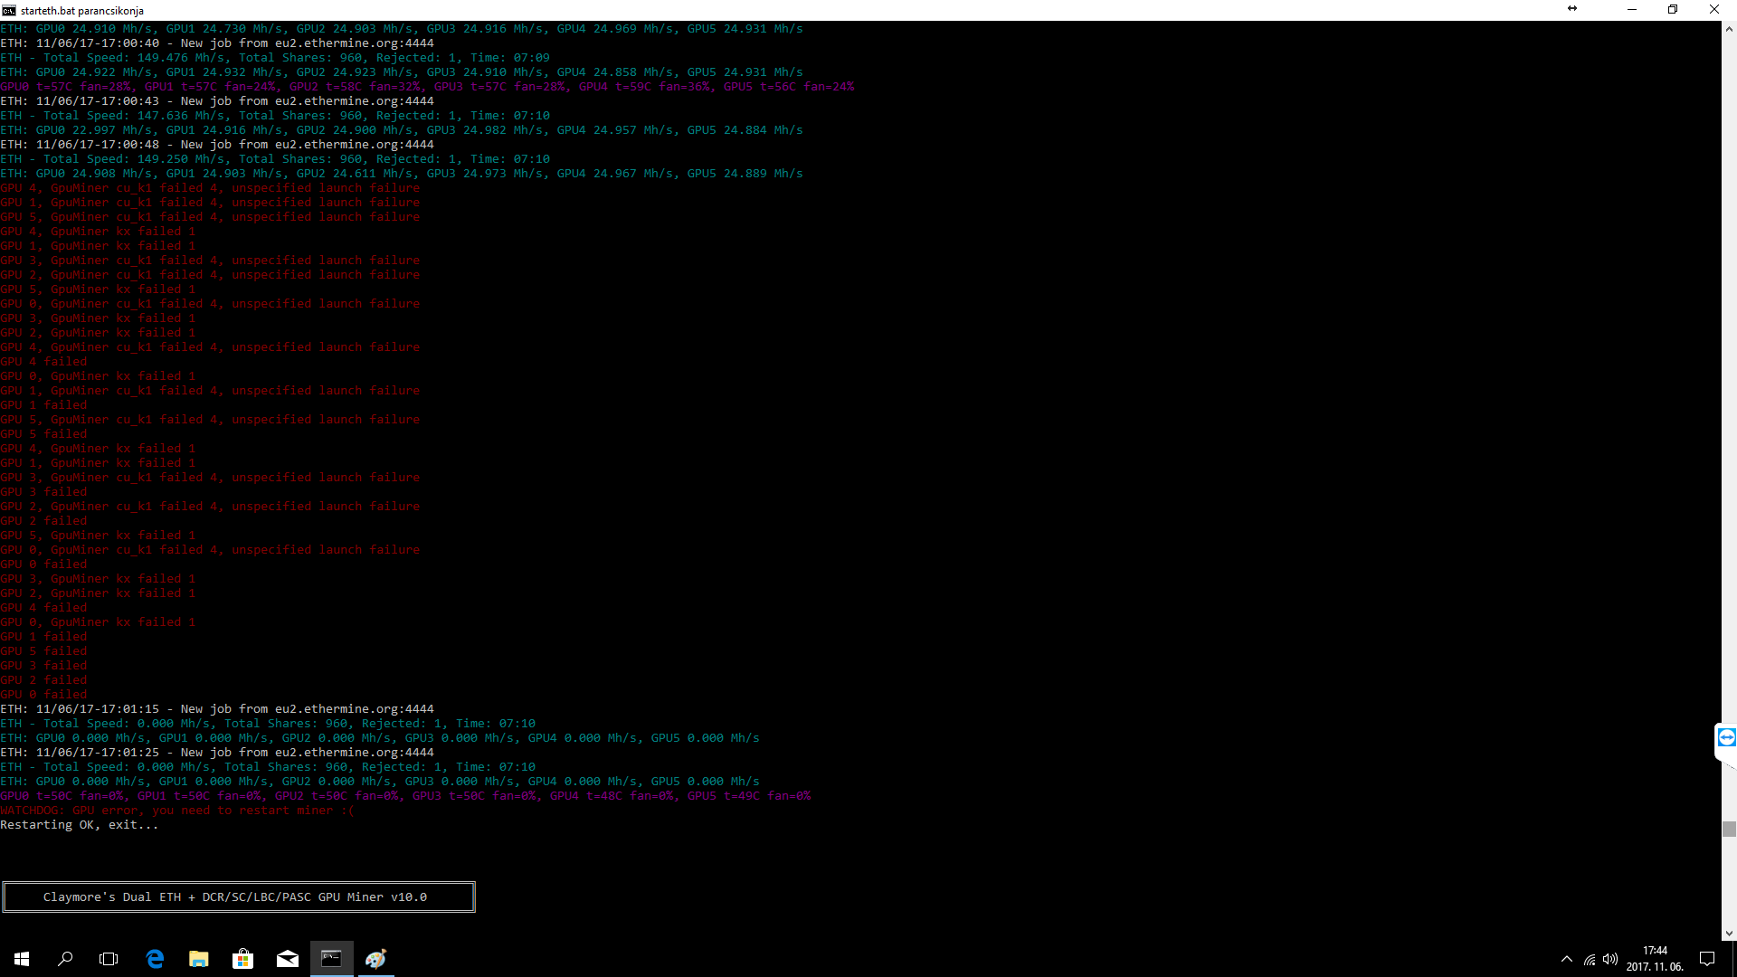1737x977 pixels.
Task: Click the vertical scrollbar thumb
Action: click(x=1729, y=830)
